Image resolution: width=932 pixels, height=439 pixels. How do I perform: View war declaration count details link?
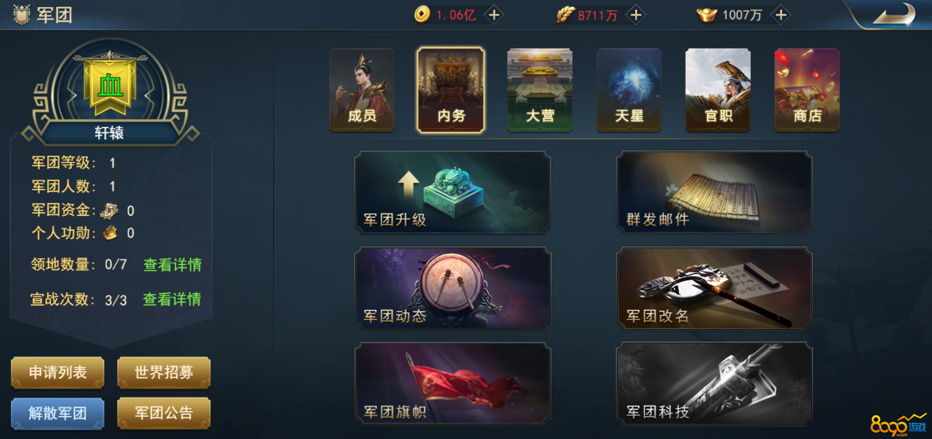coord(172,299)
